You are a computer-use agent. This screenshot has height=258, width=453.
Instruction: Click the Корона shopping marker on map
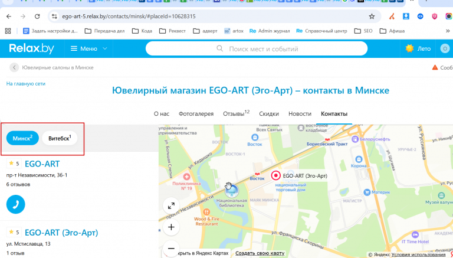point(359,159)
